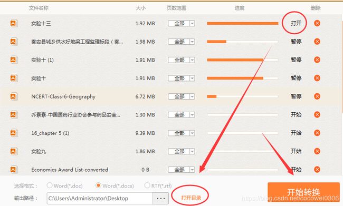343x206 pixels.
Task: Pause NCERT-Class-6-Geography conversion
Action: tap(296, 96)
